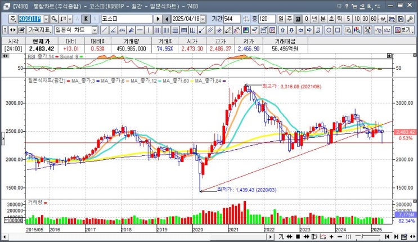Save chart with floppy disk icon

[x=401, y=19]
